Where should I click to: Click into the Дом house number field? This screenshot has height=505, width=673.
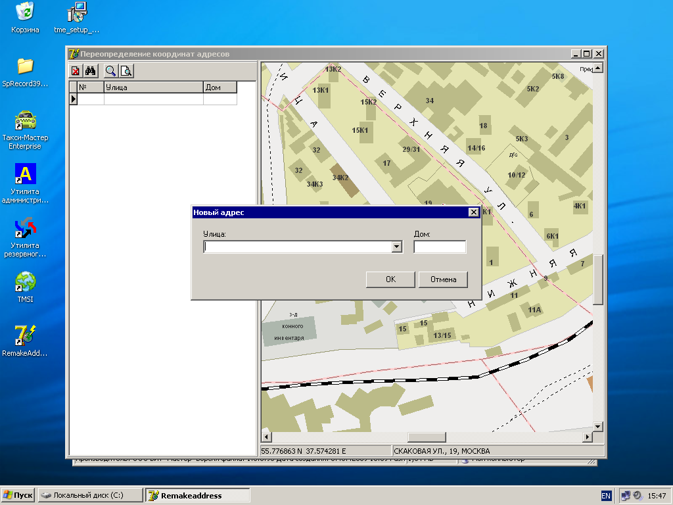point(440,247)
